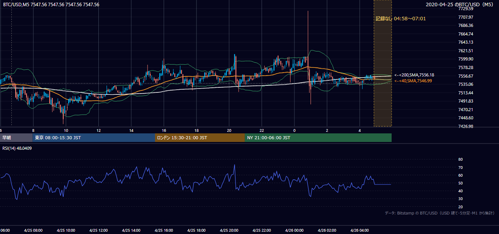The image size is (499, 234).
Task: Click the '<-<200,SMA,7556.18' indicator label
Action: coord(414,75)
